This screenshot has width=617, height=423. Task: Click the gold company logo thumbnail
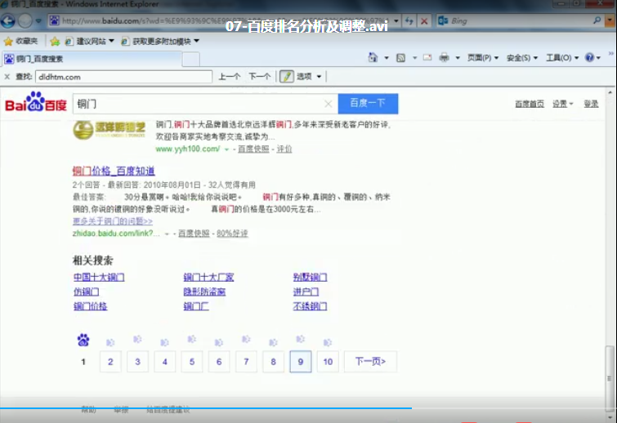point(110,130)
